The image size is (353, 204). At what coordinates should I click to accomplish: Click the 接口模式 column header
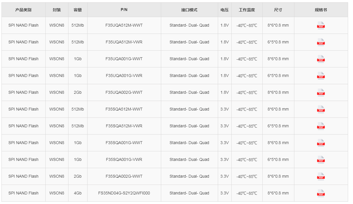(x=189, y=10)
